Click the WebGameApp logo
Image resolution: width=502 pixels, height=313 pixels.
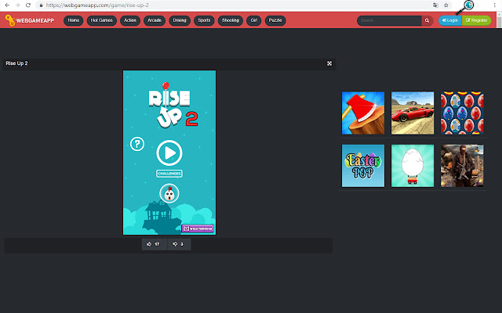[30, 20]
